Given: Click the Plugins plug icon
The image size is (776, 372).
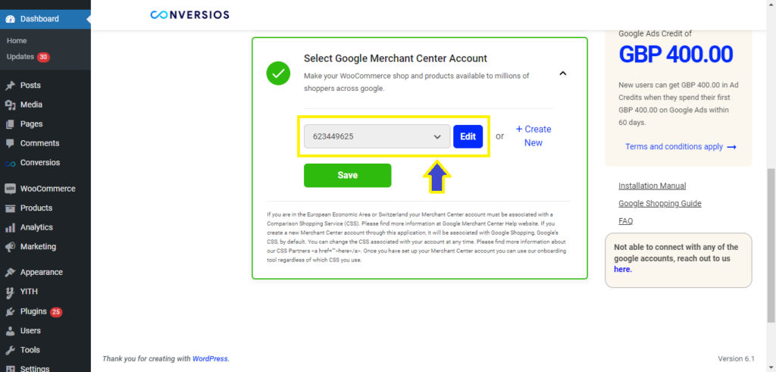Looking at the screenshot, I should [10, 311].
